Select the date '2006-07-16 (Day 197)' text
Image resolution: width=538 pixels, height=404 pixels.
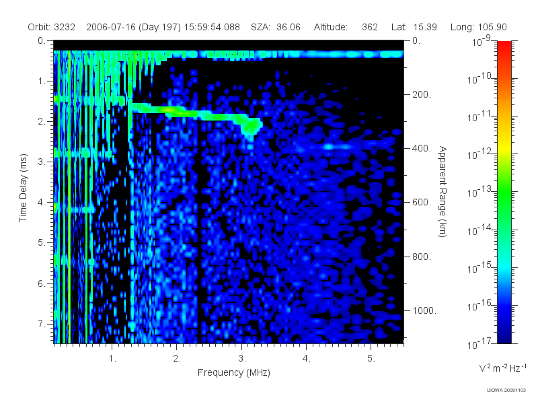pyautogui.click(x=133, y=27)
